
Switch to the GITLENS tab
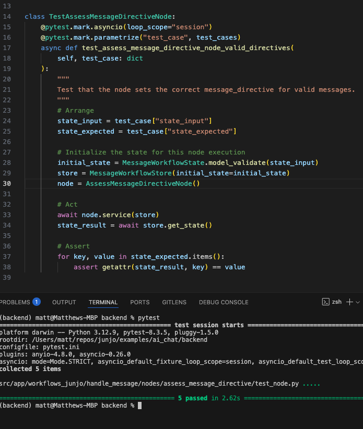click(x=174, y=302)
